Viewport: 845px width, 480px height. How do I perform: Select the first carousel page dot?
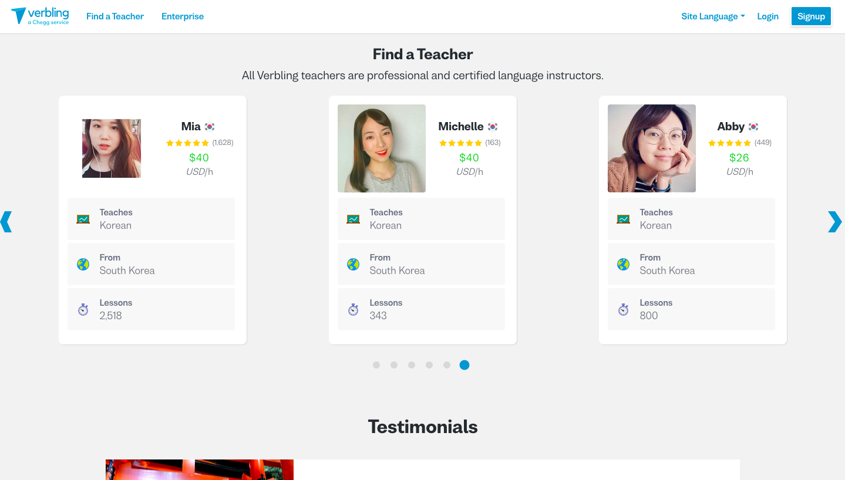(x=376, y=365)
